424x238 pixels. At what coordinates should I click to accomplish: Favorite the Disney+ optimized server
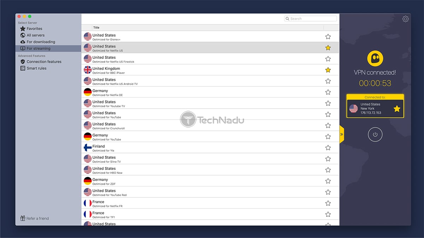pos(328,37)
